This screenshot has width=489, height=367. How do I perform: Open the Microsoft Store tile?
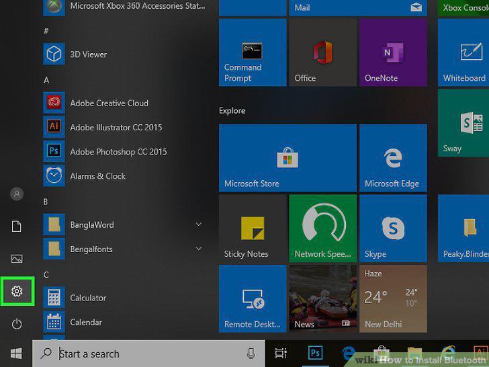click(287, 158)
